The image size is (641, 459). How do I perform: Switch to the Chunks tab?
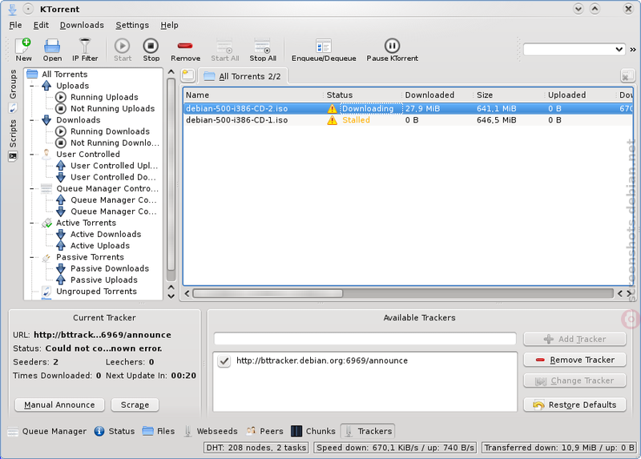coord(312,431)
